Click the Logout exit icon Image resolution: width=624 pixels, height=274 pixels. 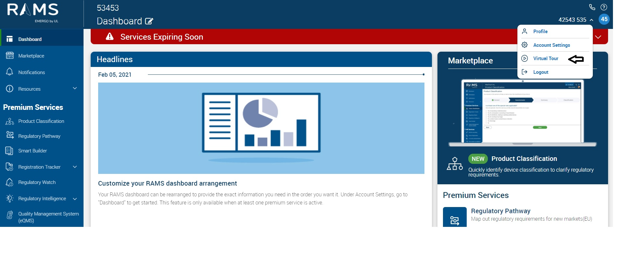525,72
